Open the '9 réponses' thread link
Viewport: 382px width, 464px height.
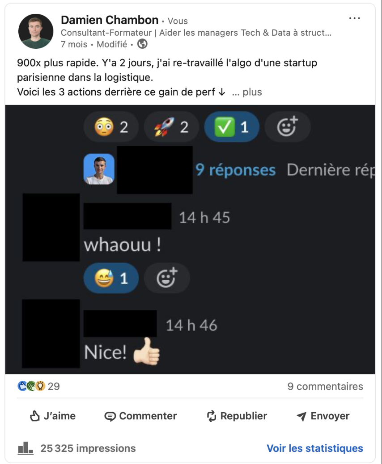click(x=235, y=170)
